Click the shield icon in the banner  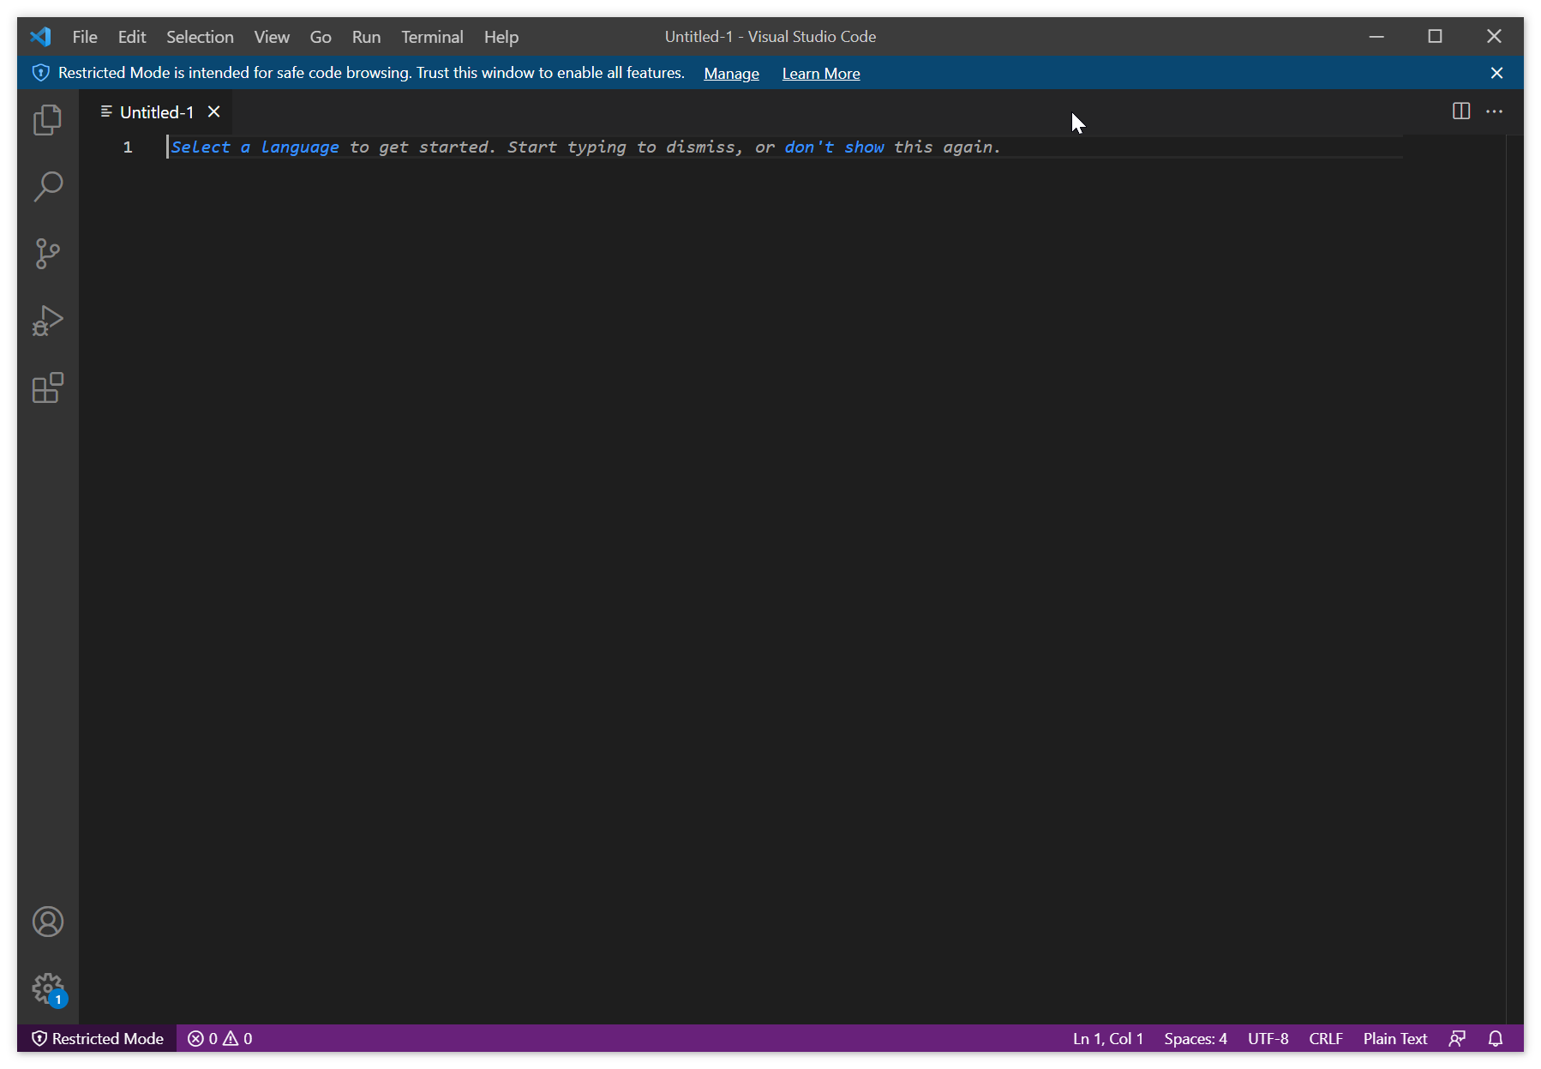pyautogui.click(x=40, y=73)
